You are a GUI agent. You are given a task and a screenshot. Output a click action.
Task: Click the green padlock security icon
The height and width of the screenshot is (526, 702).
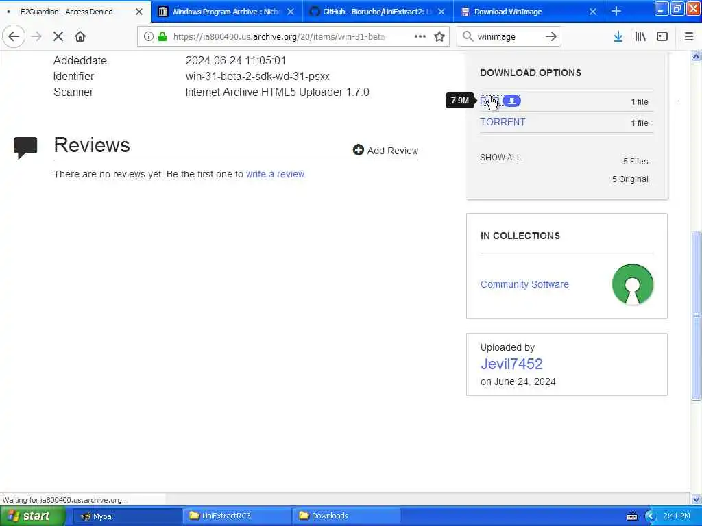pyautogui.click(x=162, y=36)
